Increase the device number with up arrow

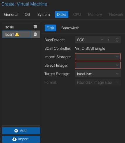117,39
